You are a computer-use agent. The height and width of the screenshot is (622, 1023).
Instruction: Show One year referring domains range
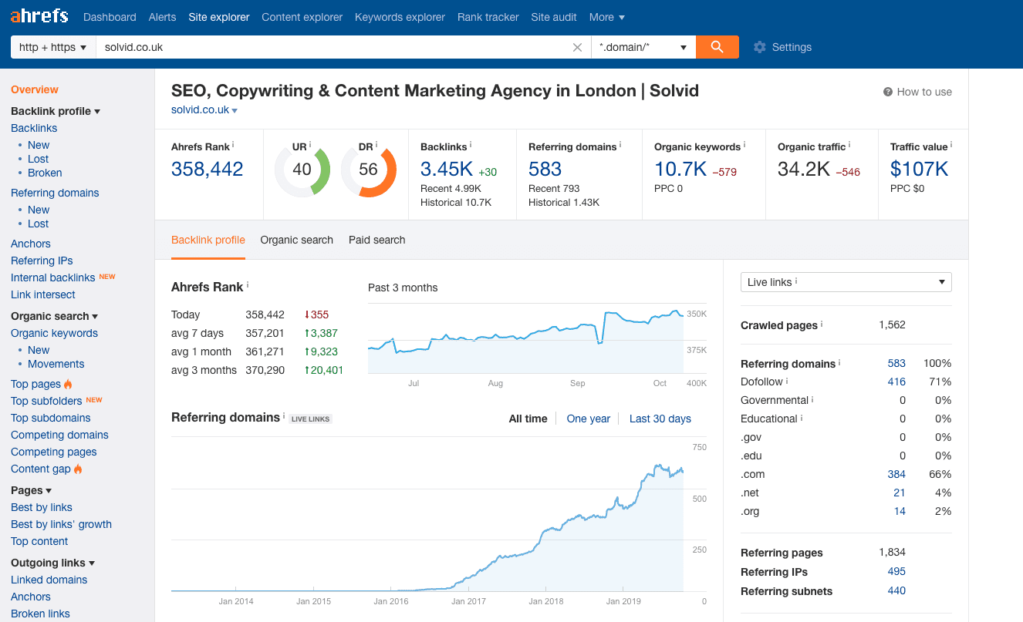click(x=589, y=419)
